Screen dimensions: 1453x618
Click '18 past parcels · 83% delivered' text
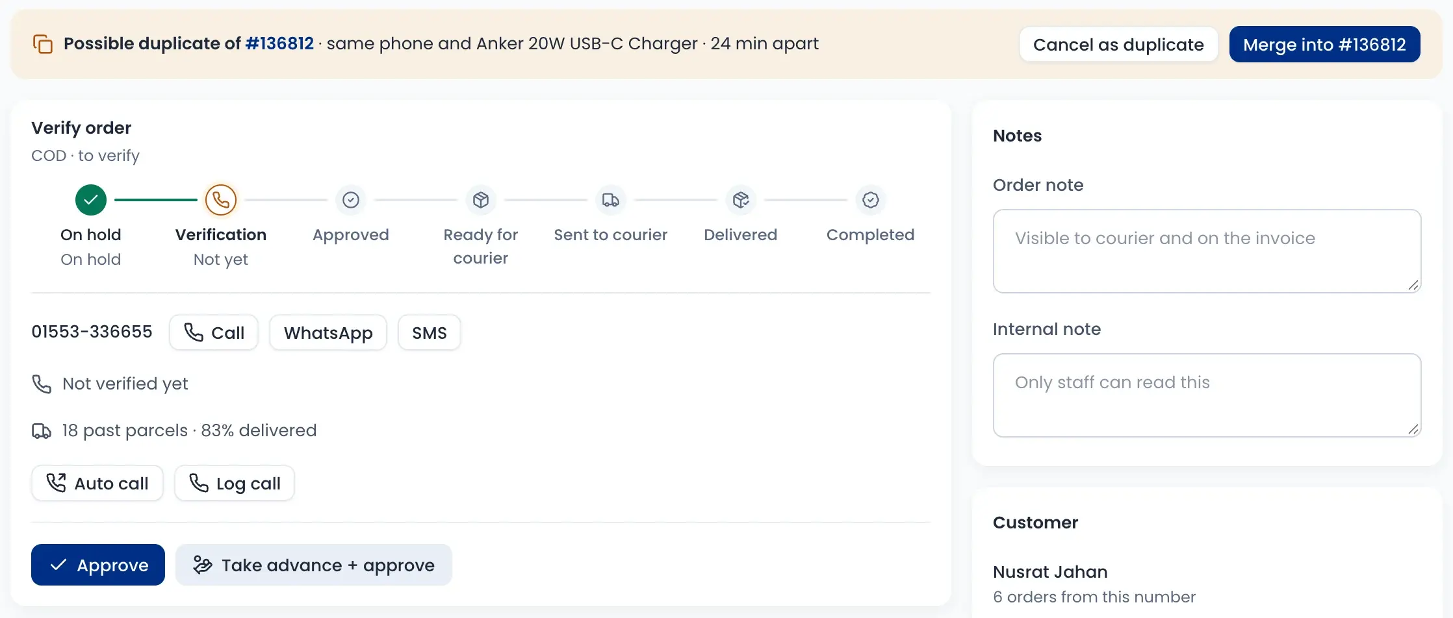[x=189, y=430]
